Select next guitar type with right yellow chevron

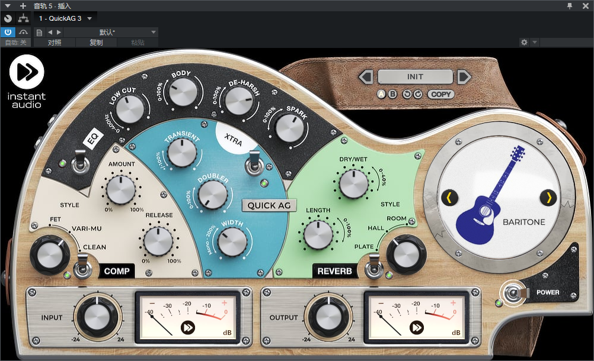point(548,197)
